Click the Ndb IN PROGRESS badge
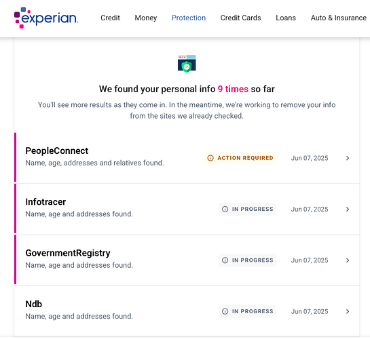 pos(248,311)
